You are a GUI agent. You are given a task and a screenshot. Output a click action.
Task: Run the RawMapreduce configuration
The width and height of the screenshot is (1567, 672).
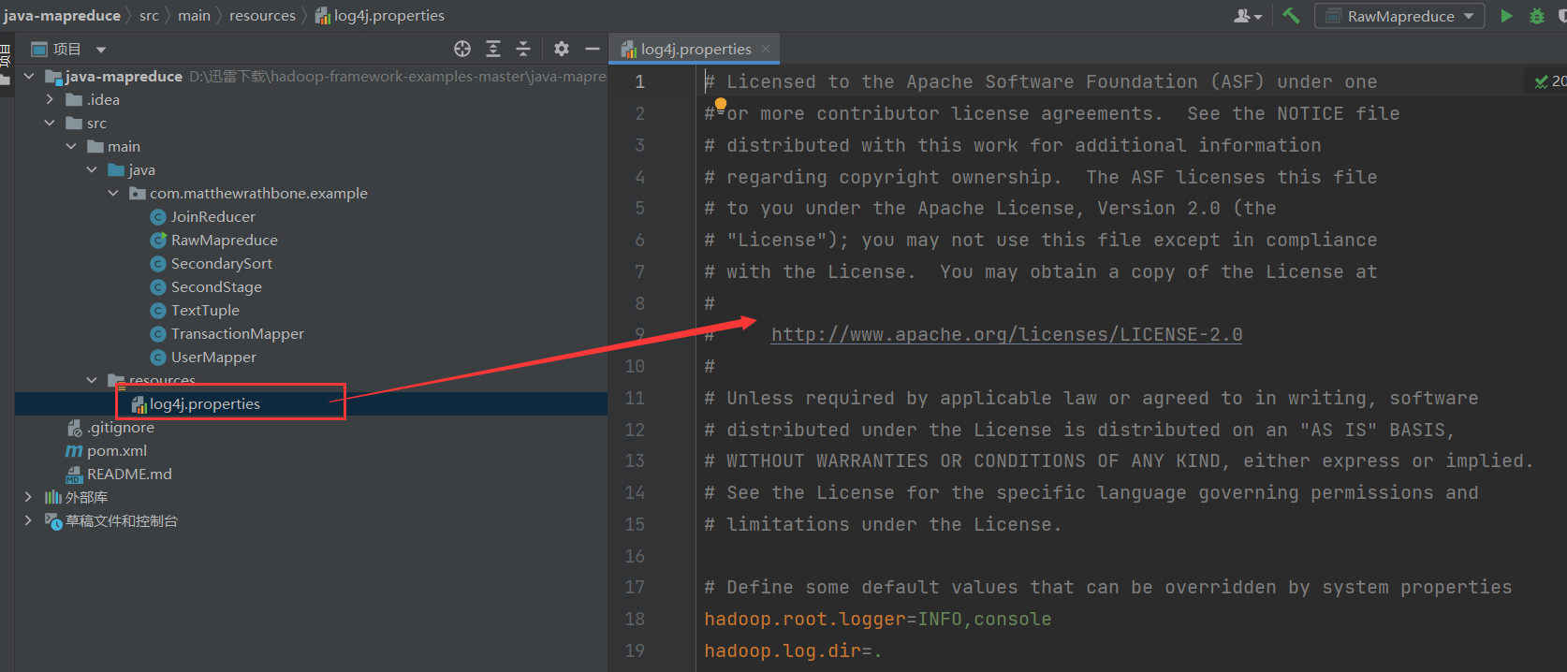click(1506, 16)
